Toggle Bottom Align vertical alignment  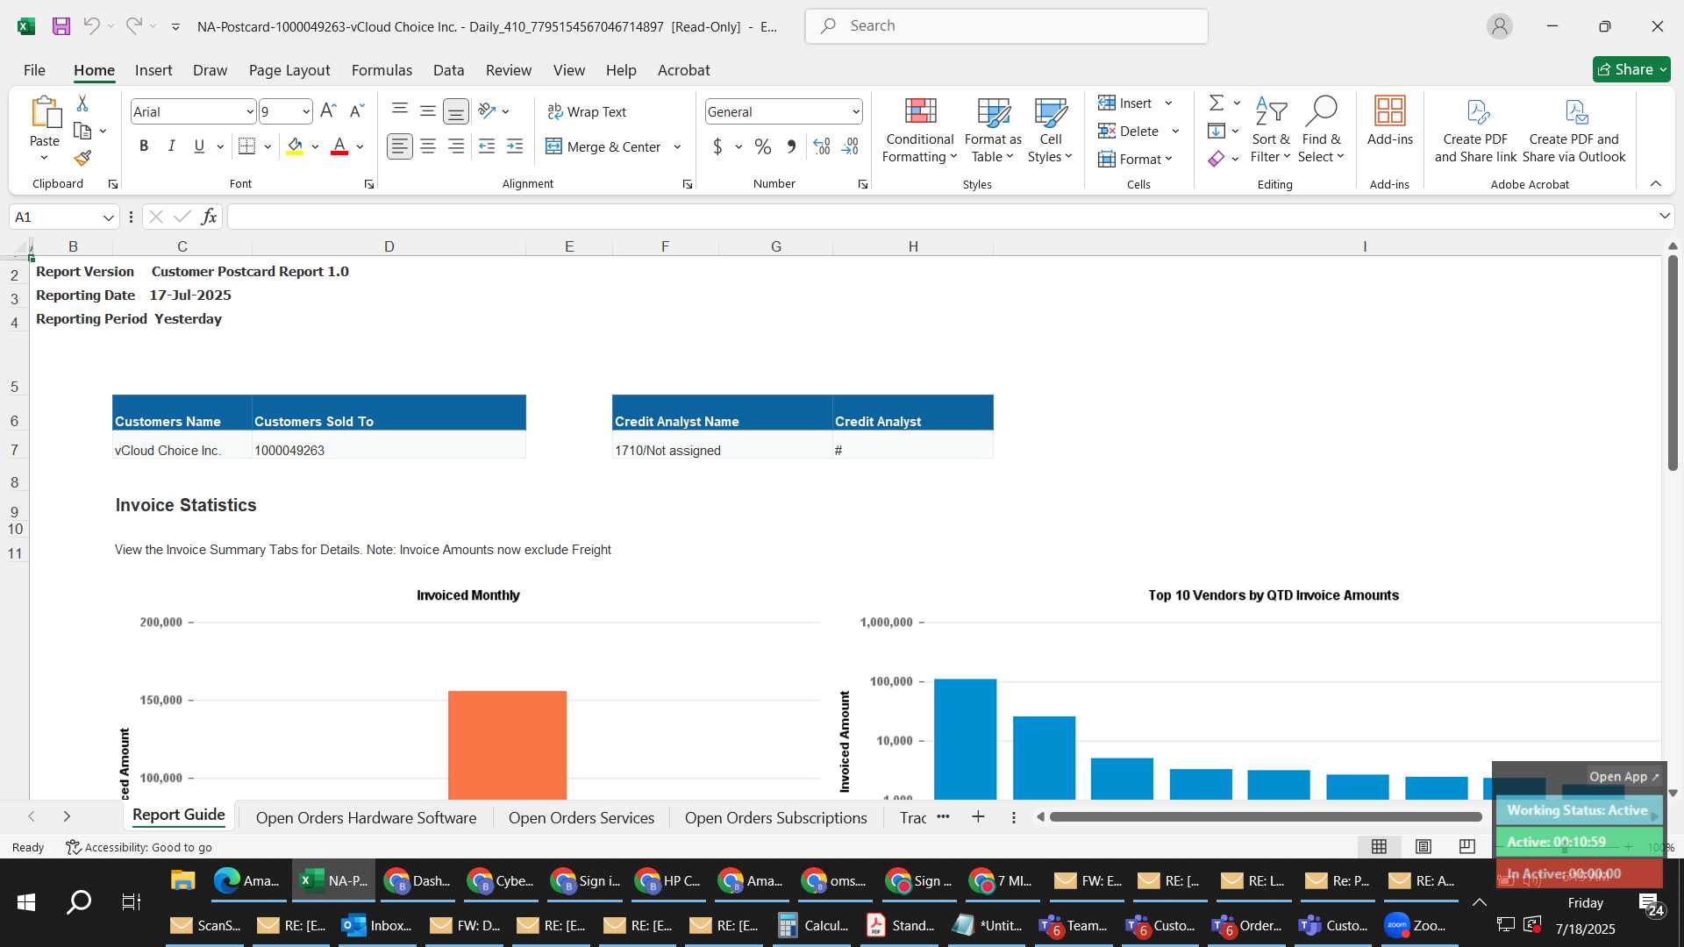456,111
